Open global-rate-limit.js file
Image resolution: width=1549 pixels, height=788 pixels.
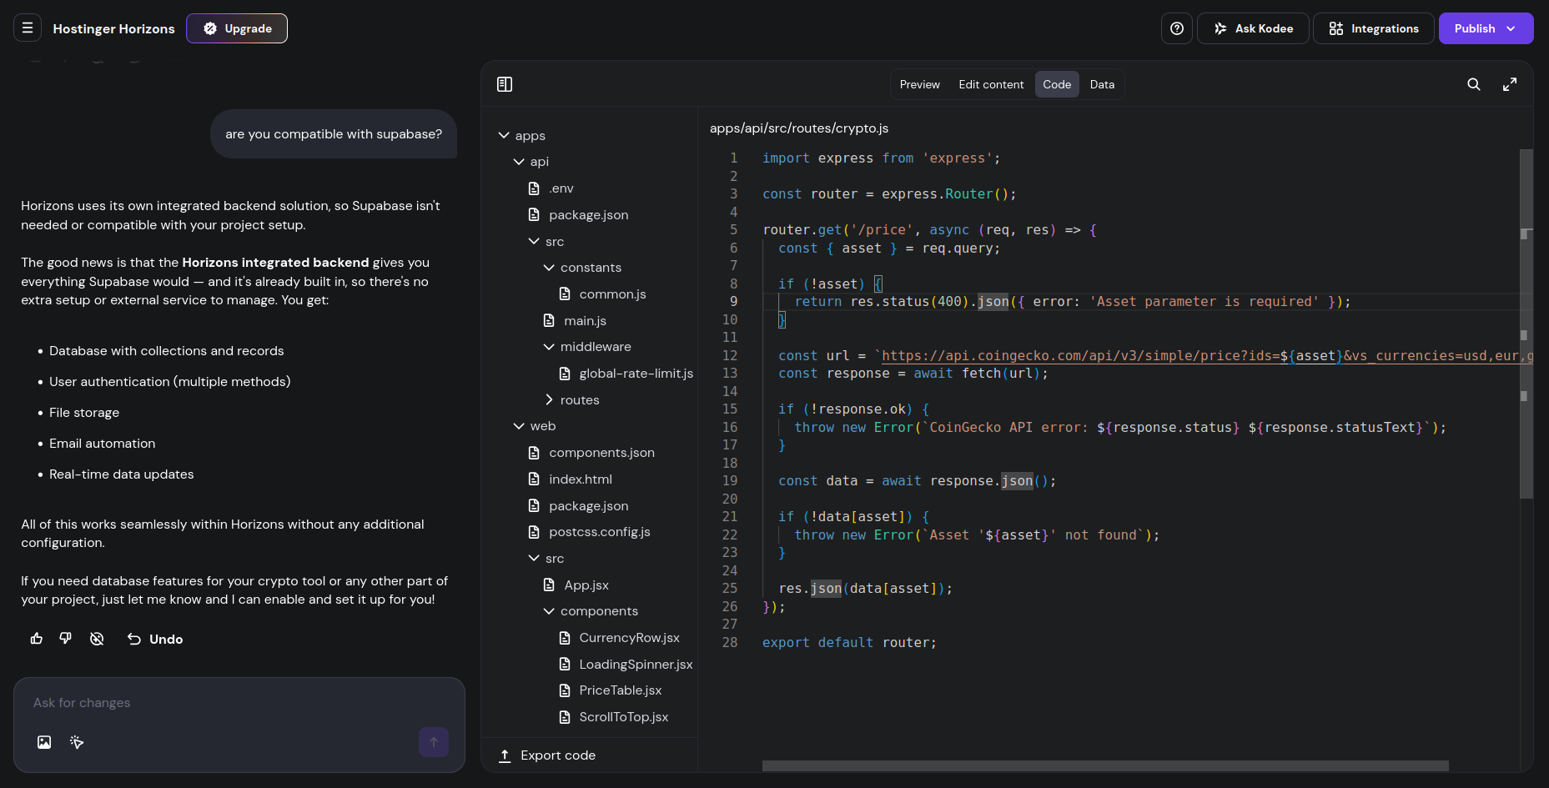626,374
